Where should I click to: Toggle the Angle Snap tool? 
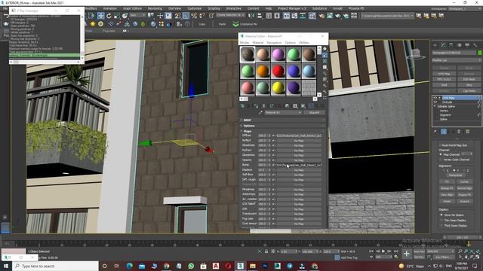186,16
